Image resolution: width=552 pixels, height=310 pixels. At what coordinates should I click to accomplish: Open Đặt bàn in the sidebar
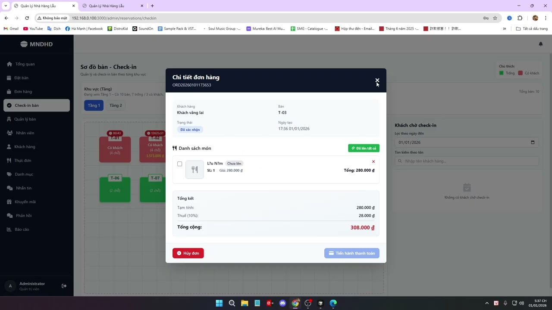point(37,78)
